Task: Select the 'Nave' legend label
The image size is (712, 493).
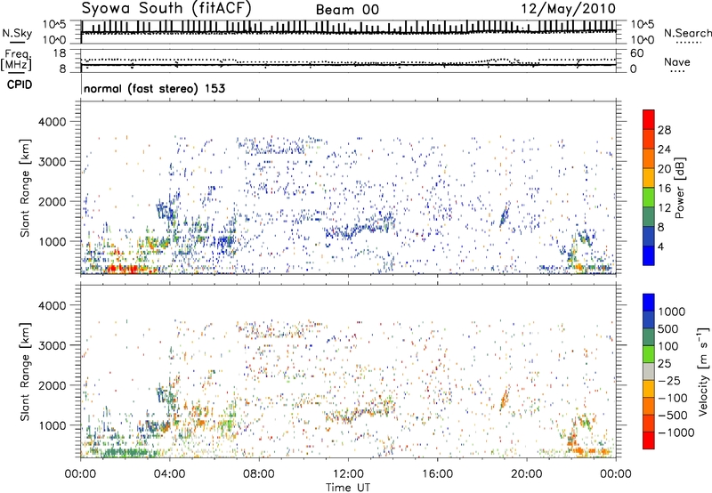Action: click(676, 61)
